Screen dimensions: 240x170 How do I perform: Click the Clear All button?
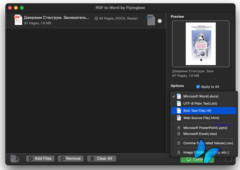tap(102, 159)
